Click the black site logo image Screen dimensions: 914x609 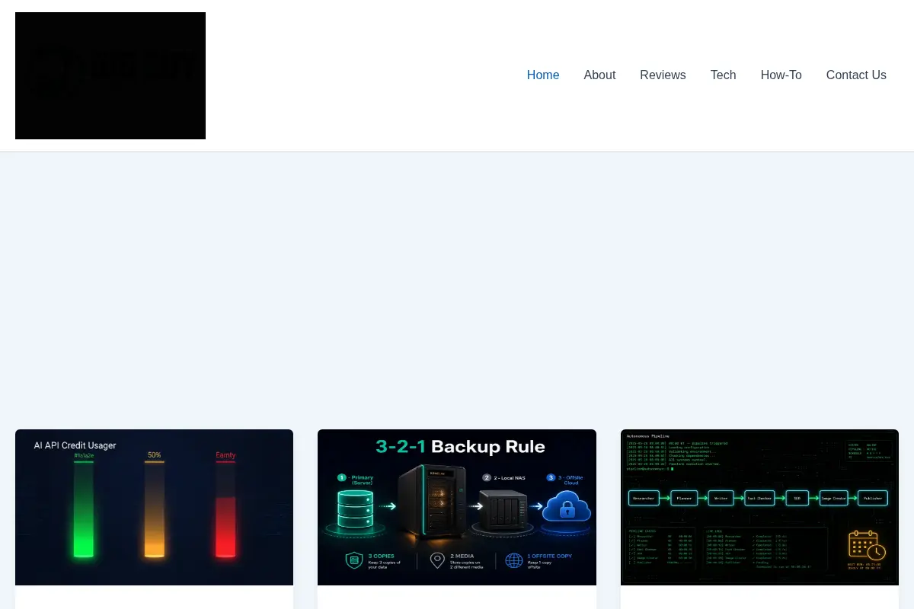click(110, 75)
